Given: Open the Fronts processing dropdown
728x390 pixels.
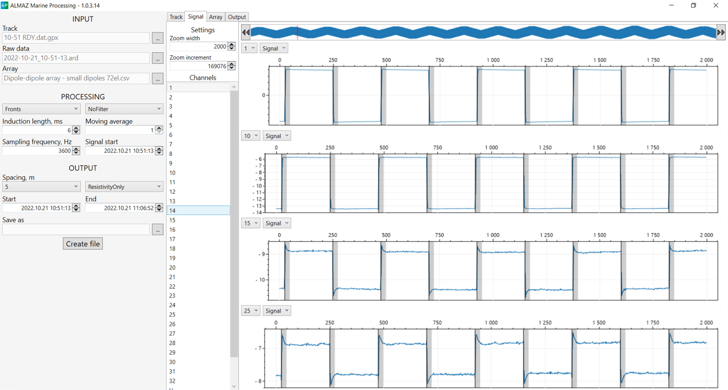Looking at the screenshot, I should [41, 109].
